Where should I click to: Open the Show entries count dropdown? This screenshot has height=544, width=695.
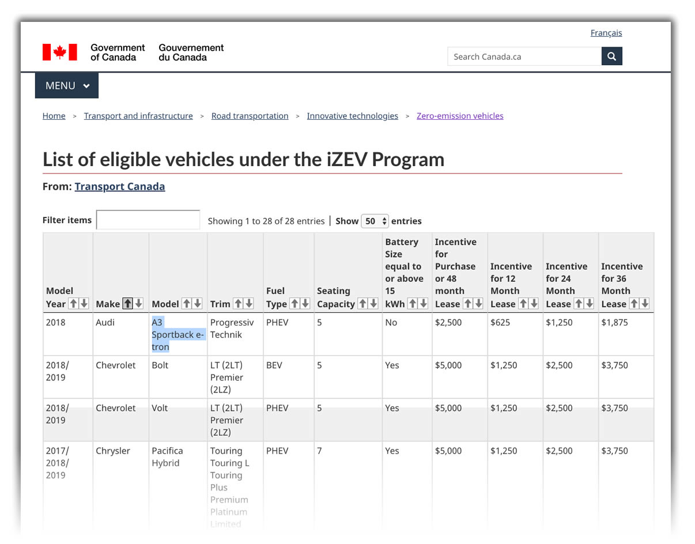pos(375,221)
